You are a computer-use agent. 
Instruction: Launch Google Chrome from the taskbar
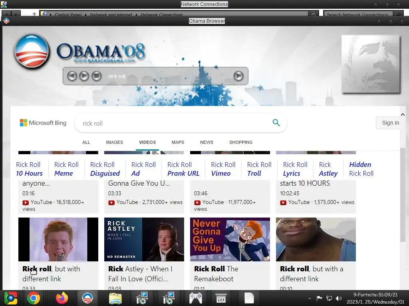pyautogui.click(x=34, y=298)
